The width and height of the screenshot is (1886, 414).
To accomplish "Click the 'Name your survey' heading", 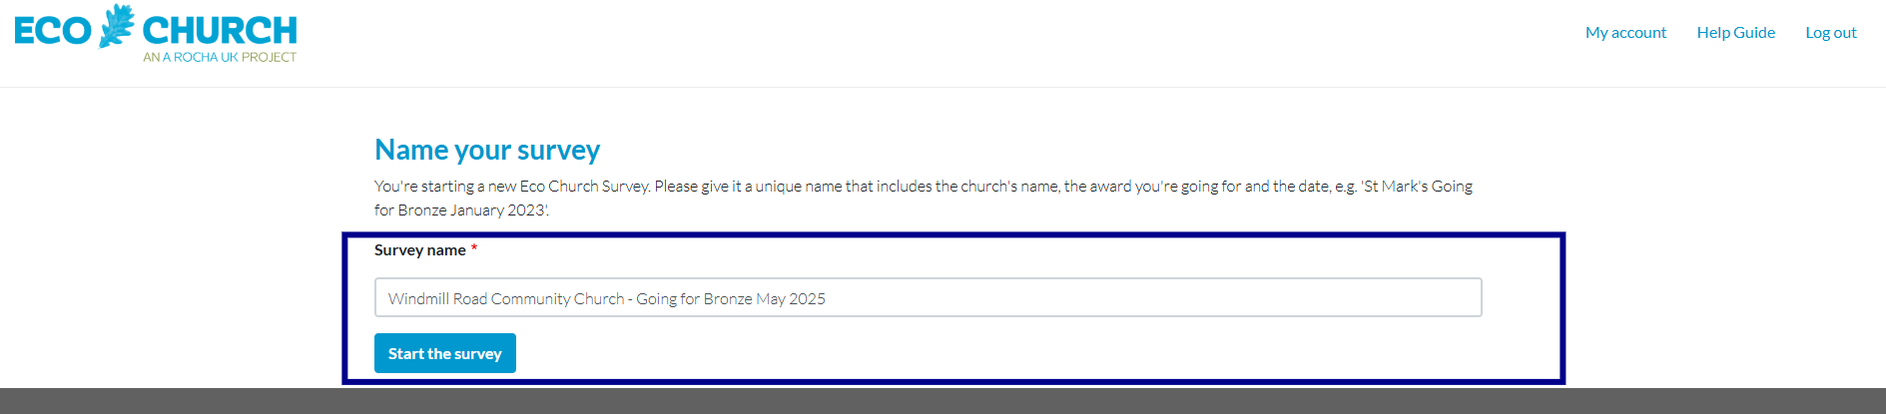I will pos(487,150).
